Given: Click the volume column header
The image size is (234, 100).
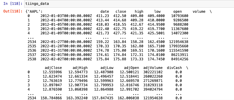Looking at the screenshot, I should point(199,12).
